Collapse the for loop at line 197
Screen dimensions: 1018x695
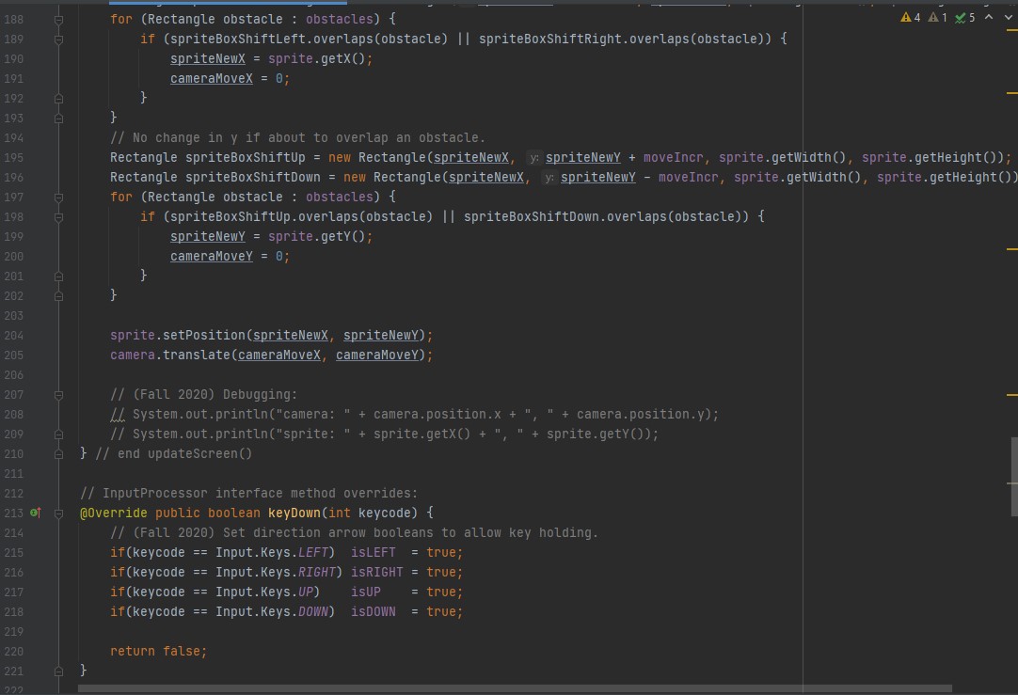pyautogui.click(x=57, y=197)
